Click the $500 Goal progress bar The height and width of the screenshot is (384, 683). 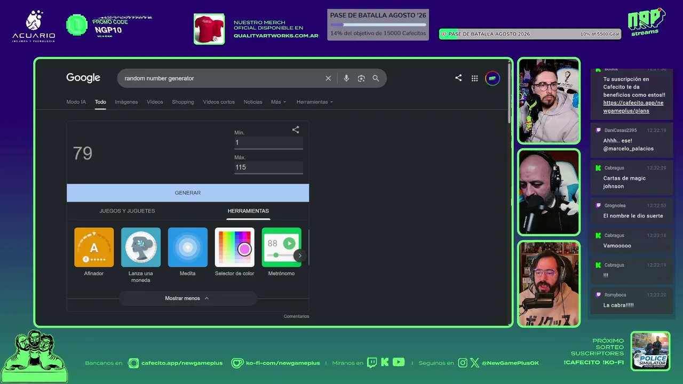click(x=530, y=34)
